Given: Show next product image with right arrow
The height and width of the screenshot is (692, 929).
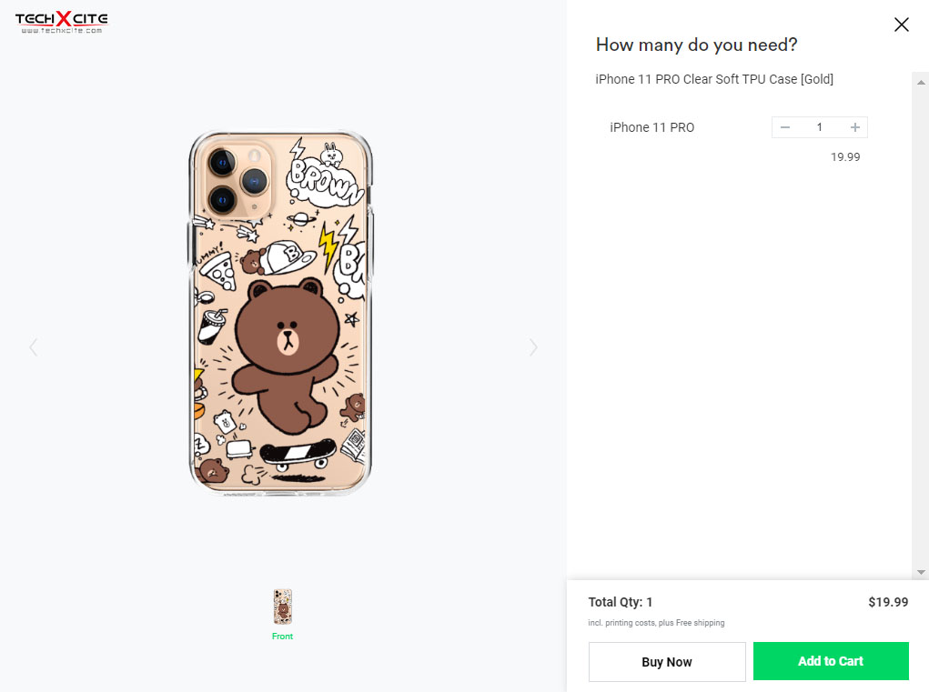Looking at the screenshot, I should tap(533, 346).
